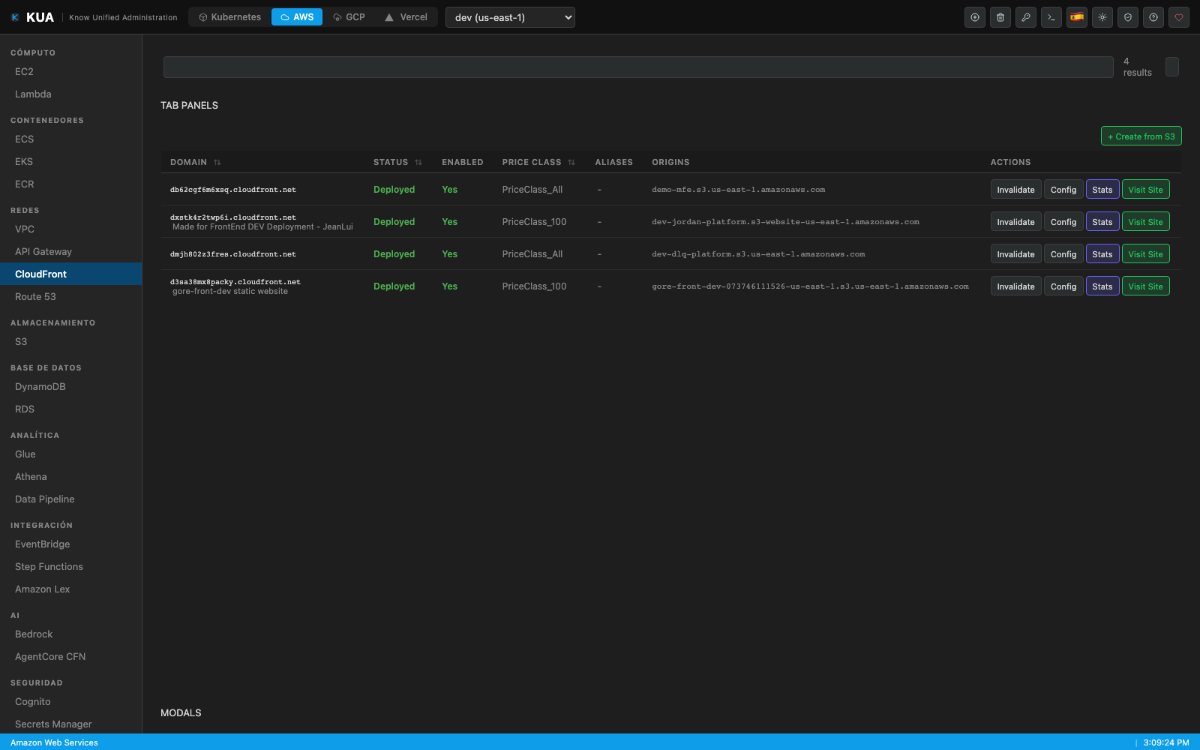The image size is (1200, 750).
Task: Open Amazon Lex in the sidebar
Action: pyautogui.click(x=71, y=589)
